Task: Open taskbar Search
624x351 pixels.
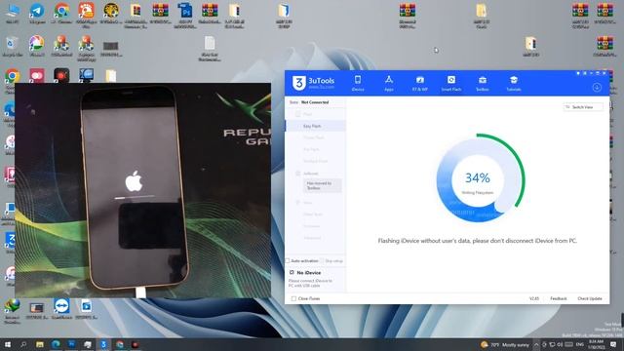Action: tap(23, 344)
